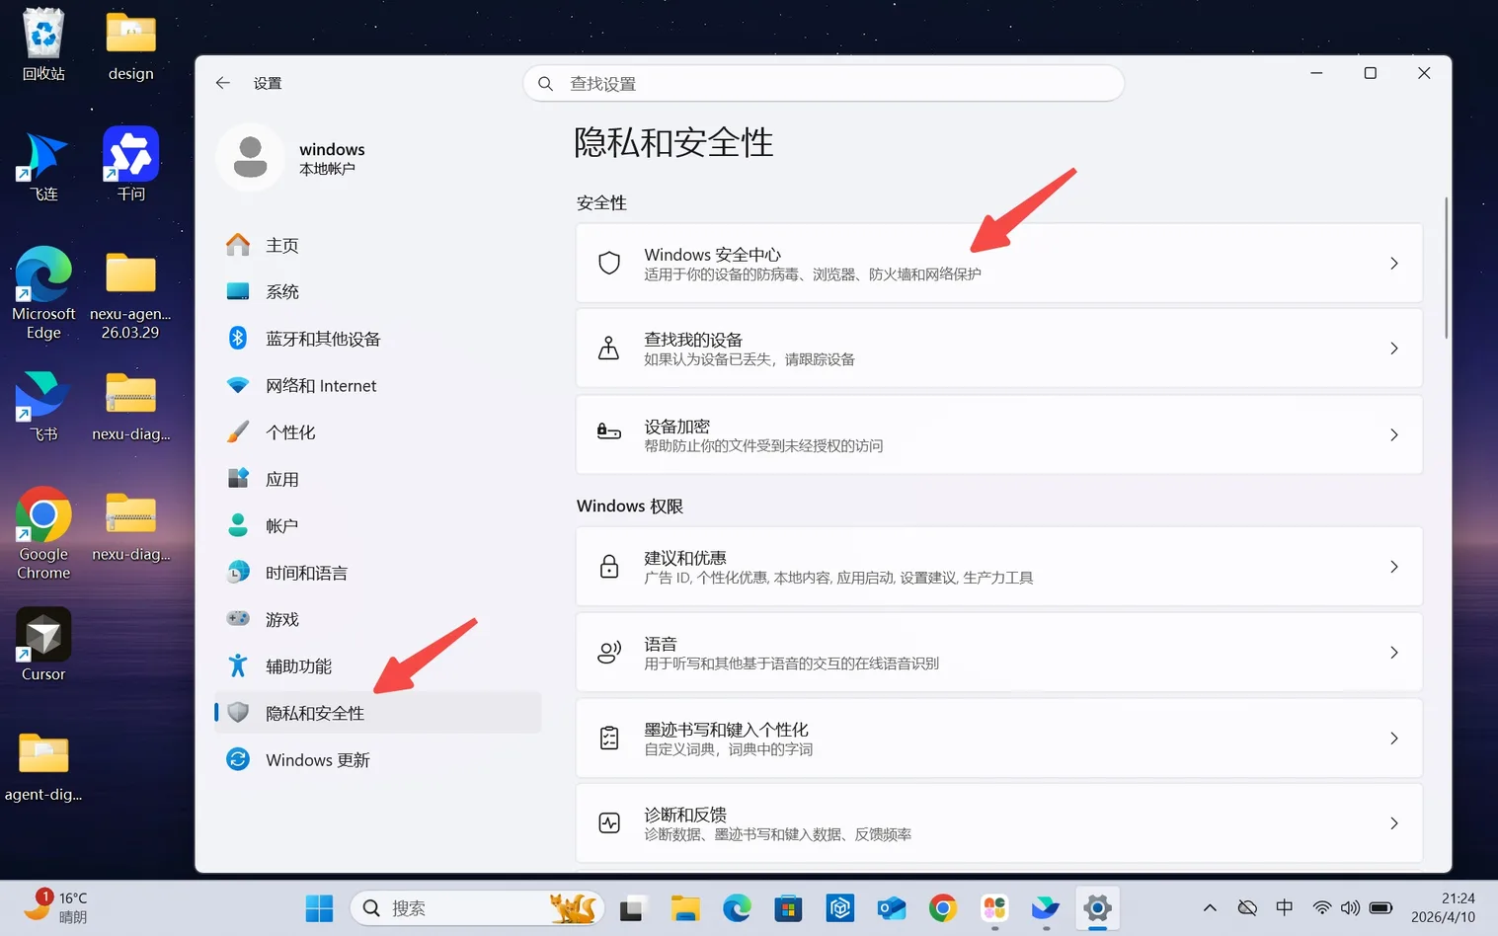Show hidden icons in system tray
The width and height of the screenshot is (1498, 936).
(x=1210, y=908)
